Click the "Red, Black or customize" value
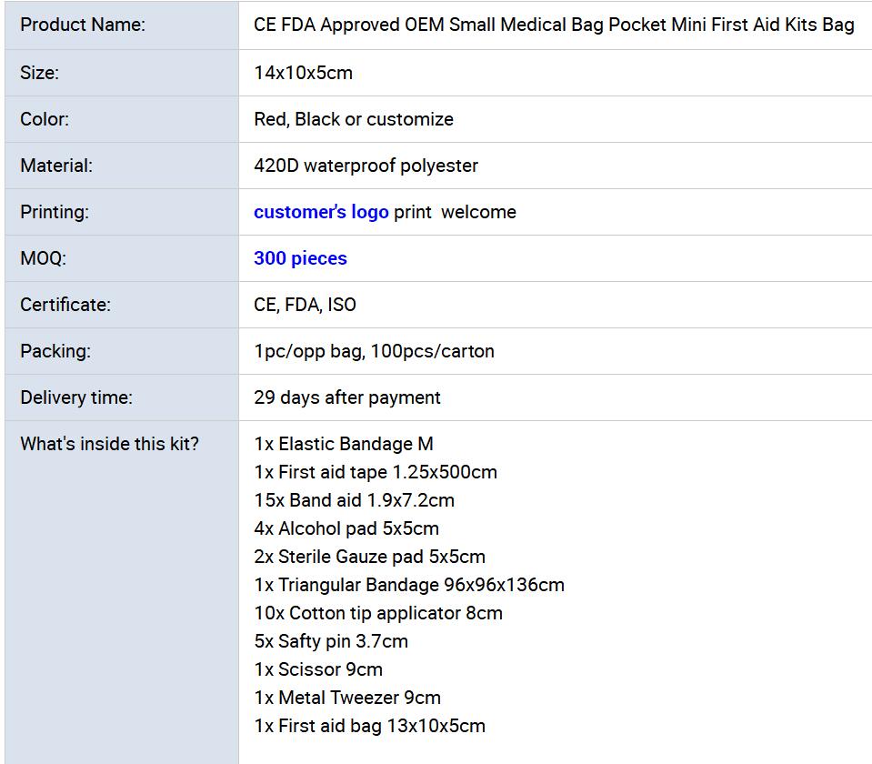Screen dimensions: 872x764 click(354, 119)
